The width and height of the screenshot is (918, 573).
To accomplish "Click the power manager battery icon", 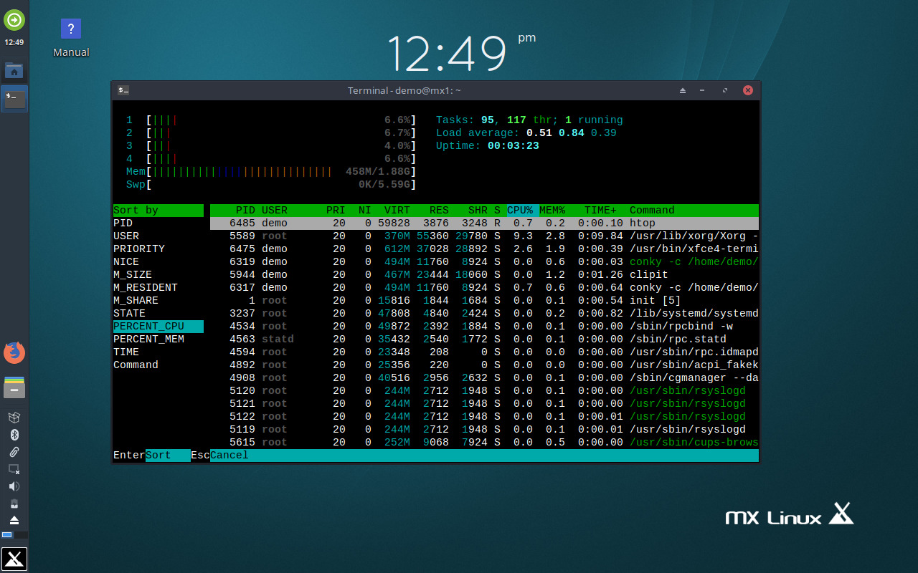I will pos(14,503).
